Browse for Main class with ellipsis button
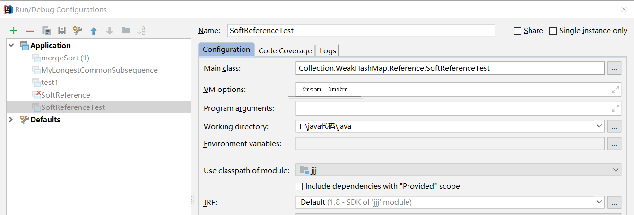The image size is (634, 215). (614, 68)
